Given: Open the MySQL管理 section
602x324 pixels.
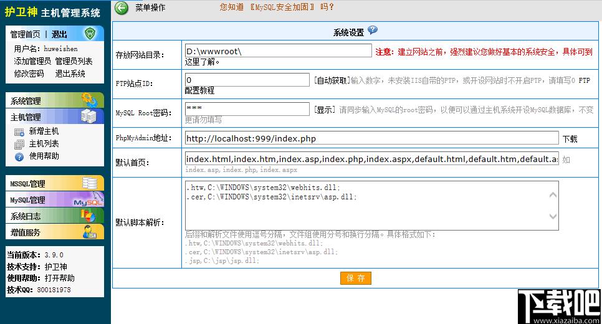Looking at the screenshot, I should pos(55,199).
